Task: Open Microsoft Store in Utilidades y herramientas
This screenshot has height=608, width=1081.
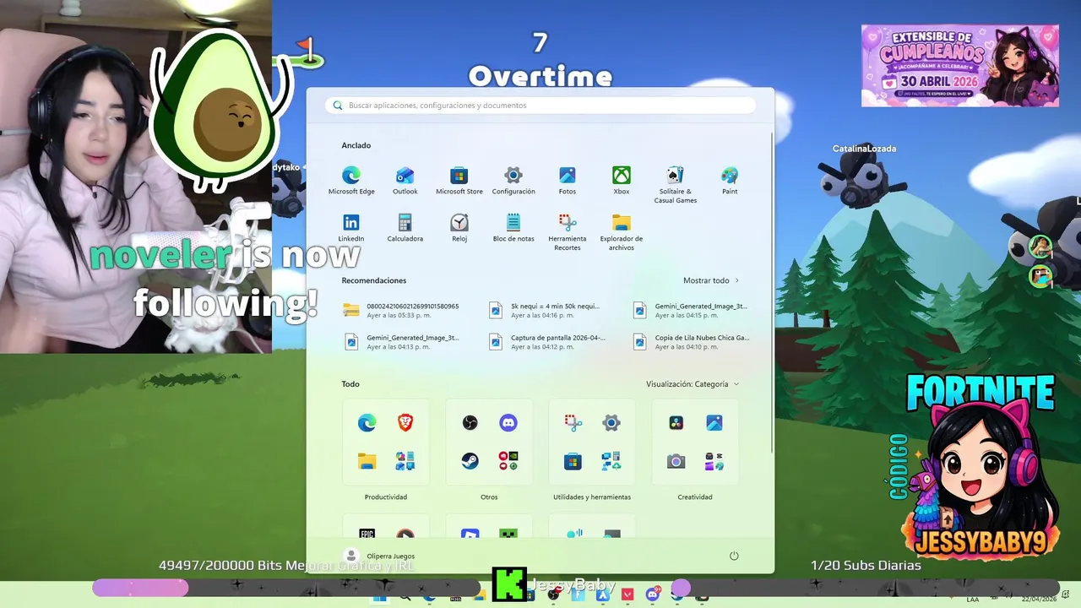Action: [x=573, y=461]
